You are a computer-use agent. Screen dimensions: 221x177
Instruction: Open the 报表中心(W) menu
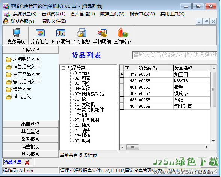tap(142, 14)
